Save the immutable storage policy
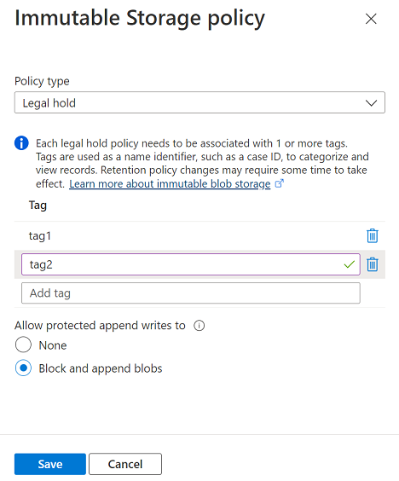 [50, 464]
